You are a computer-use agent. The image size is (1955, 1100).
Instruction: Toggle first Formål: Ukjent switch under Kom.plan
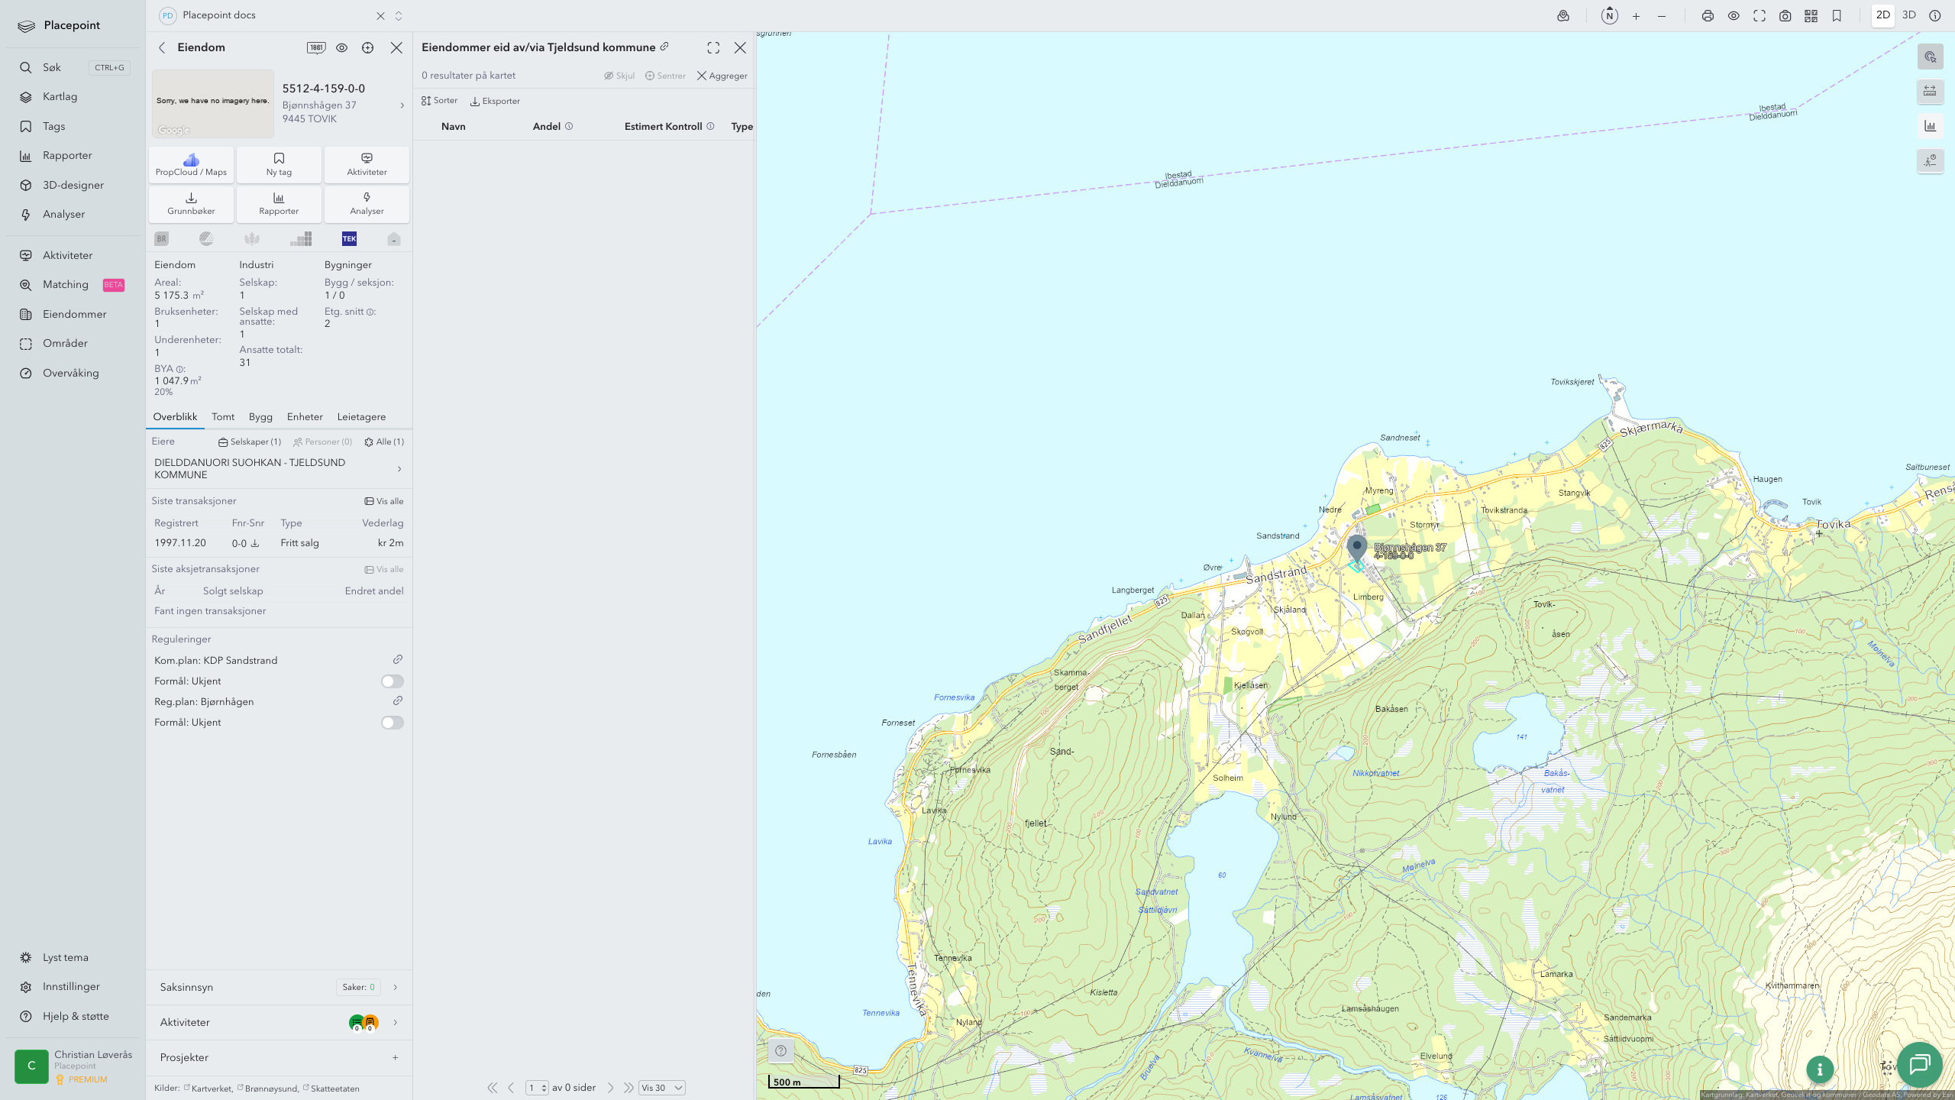pyautogui.click(x=393, y=681)
